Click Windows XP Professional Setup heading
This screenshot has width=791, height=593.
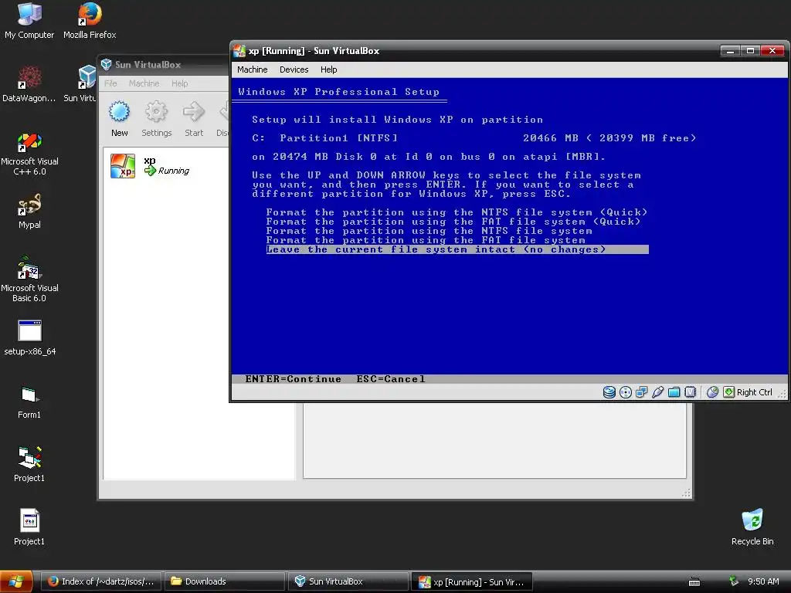(338, 92)
